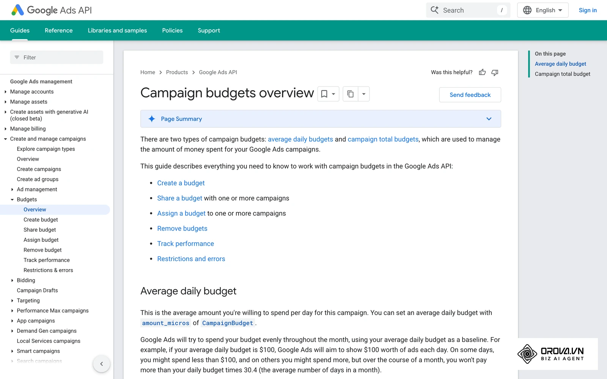
Task: Click the Products breadcrumb
Action: pos(177,72)
